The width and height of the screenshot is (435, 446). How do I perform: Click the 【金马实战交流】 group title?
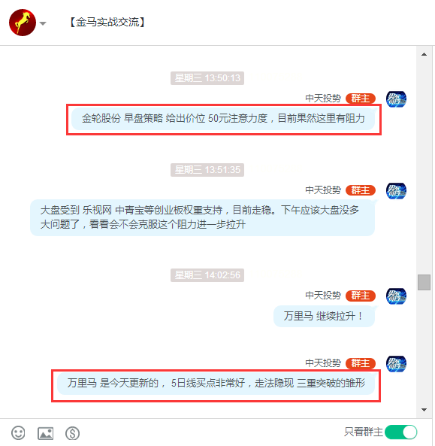(107, 22)
